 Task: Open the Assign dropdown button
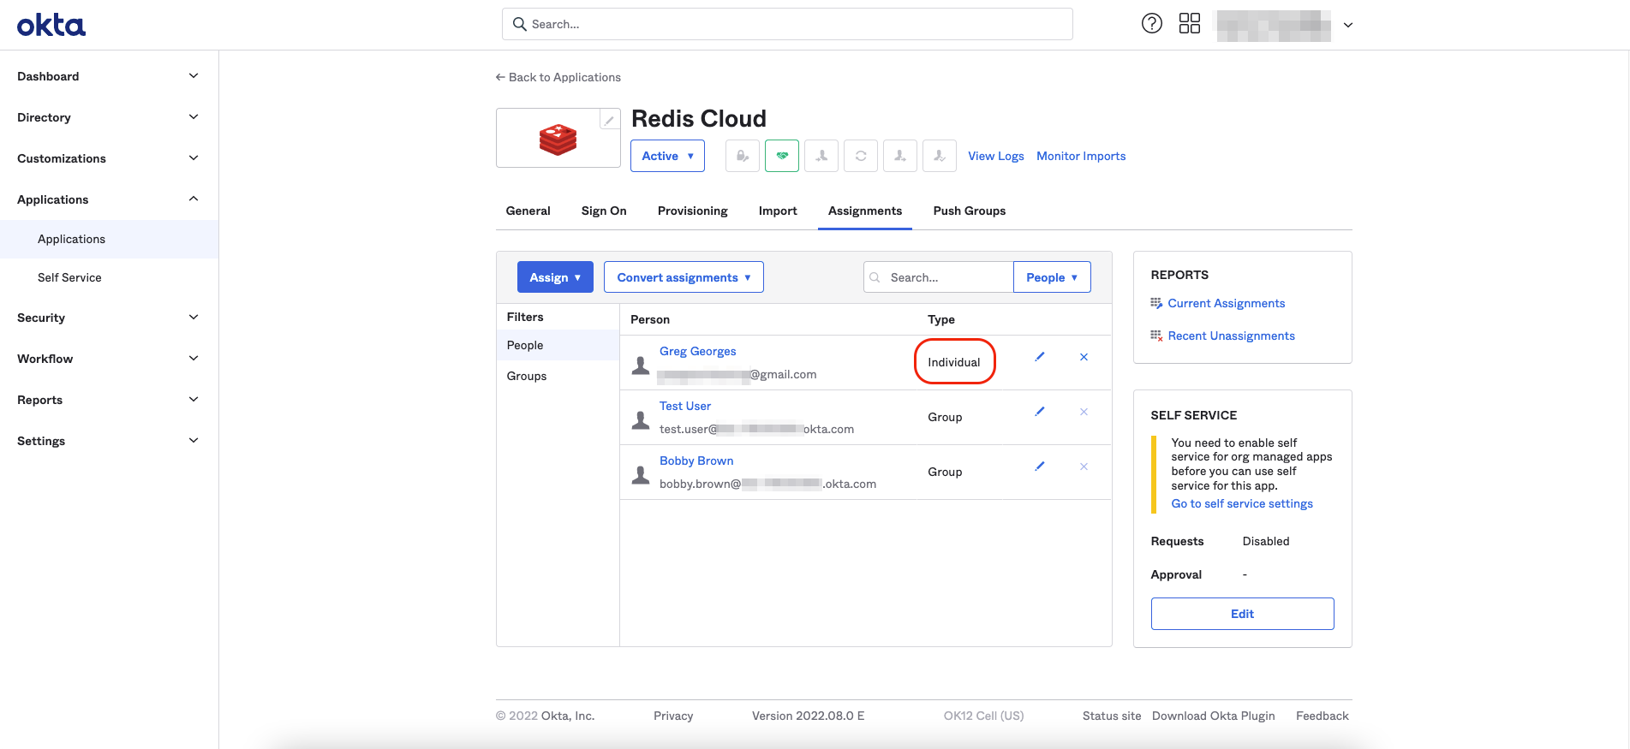(x=555, y=277)
